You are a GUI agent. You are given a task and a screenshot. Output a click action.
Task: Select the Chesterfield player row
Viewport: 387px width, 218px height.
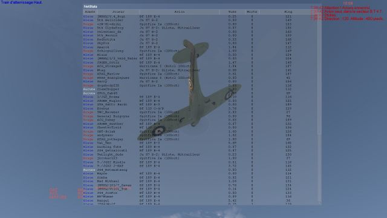200,128
